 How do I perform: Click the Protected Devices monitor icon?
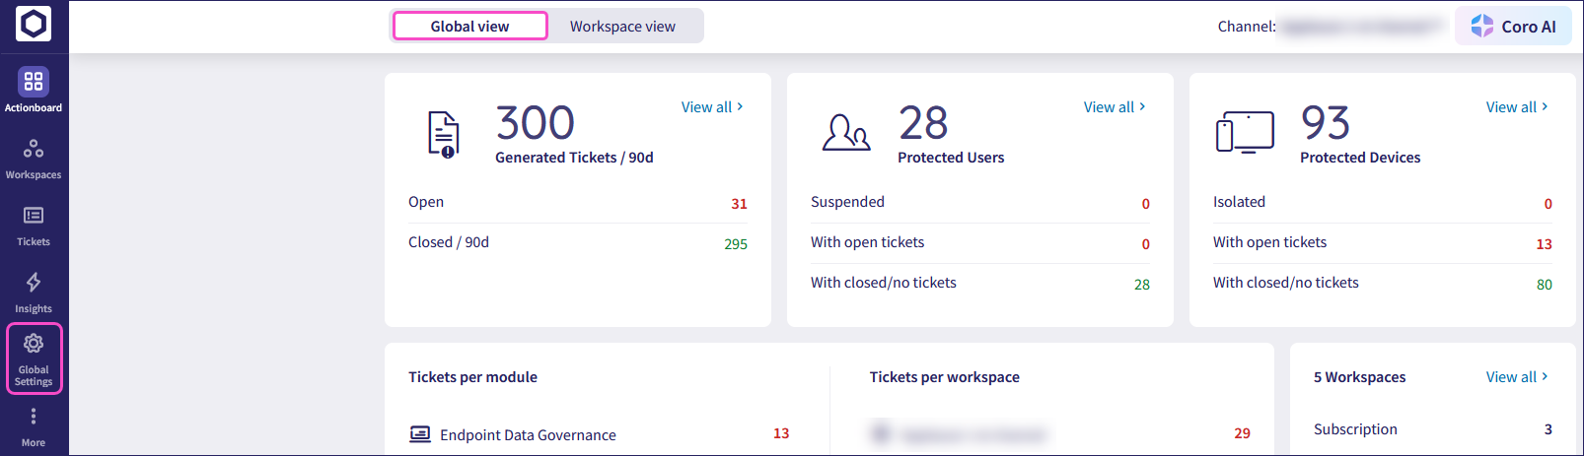[1245, 133]
